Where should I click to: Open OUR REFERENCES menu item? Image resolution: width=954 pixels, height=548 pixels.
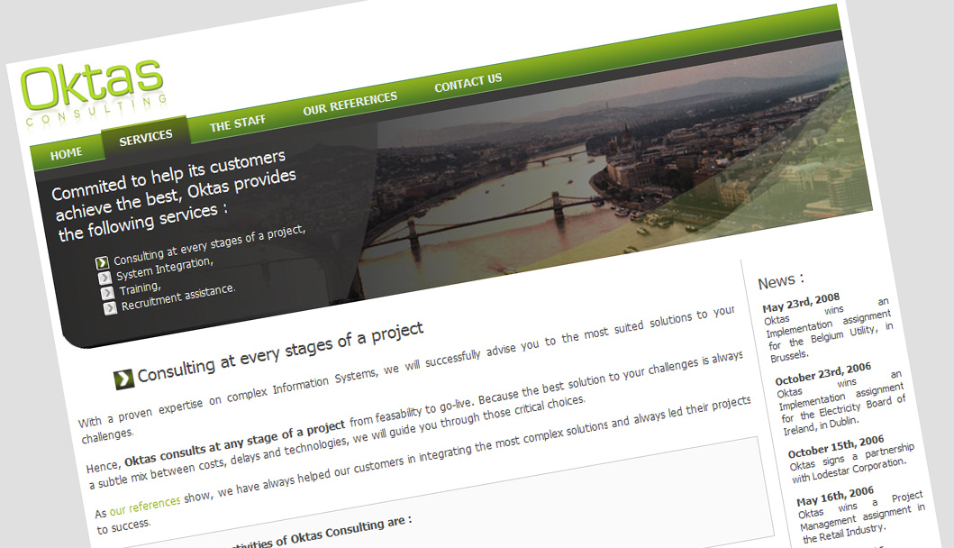tap(350, 104)
